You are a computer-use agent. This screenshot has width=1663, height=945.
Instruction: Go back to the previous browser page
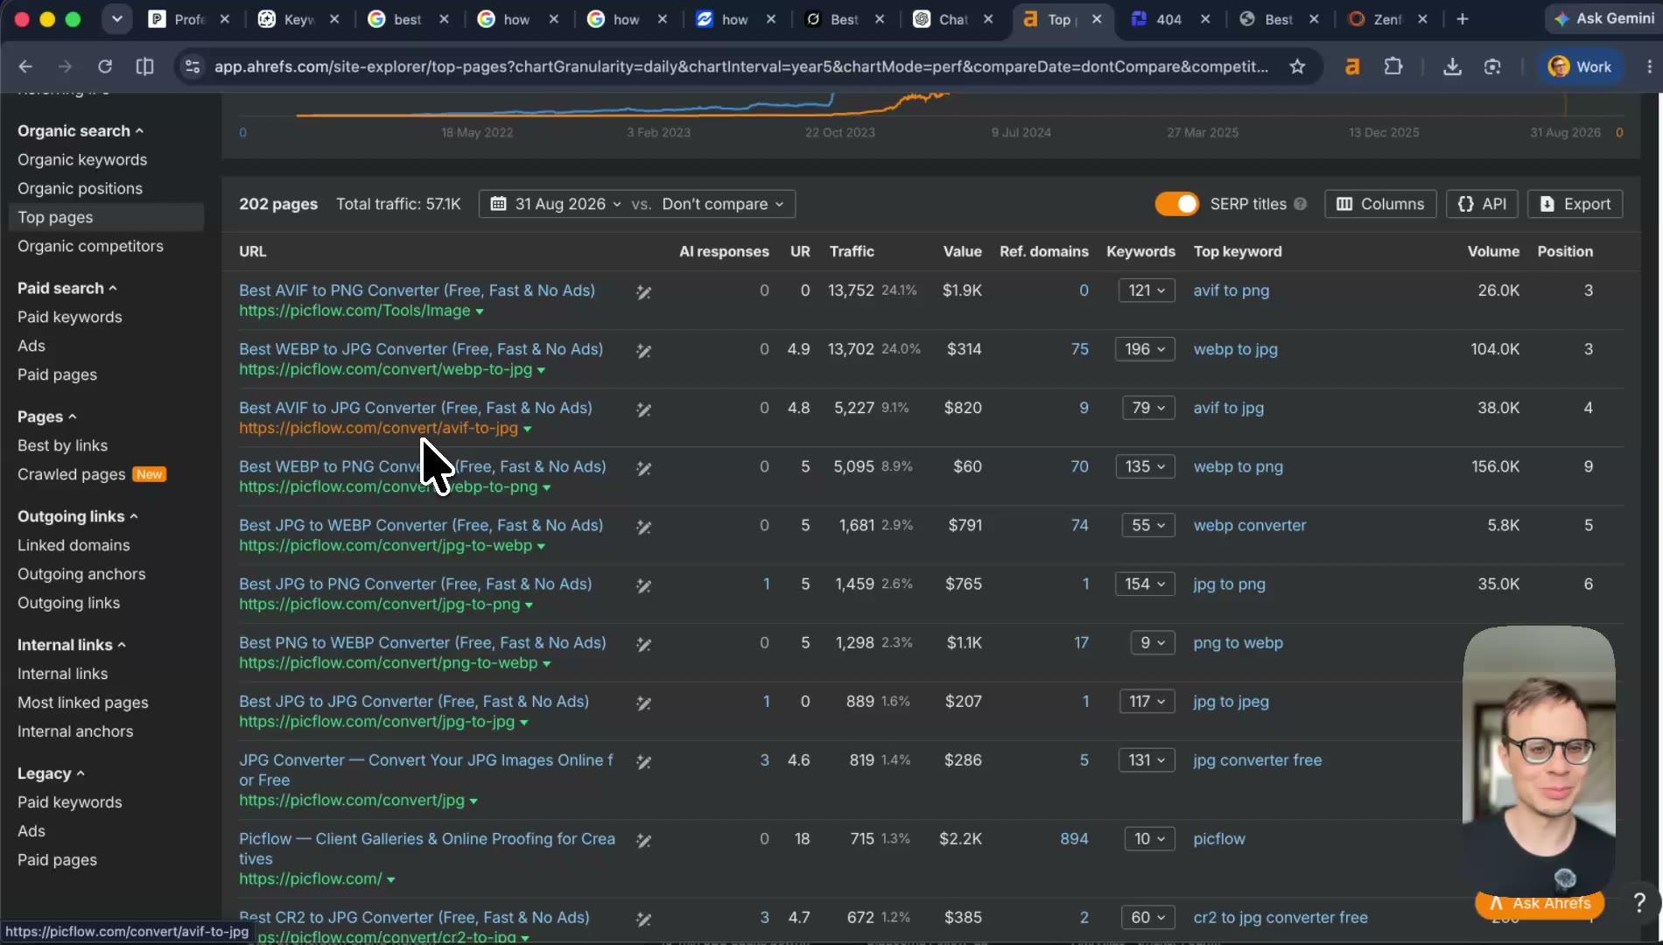point(25,66)
